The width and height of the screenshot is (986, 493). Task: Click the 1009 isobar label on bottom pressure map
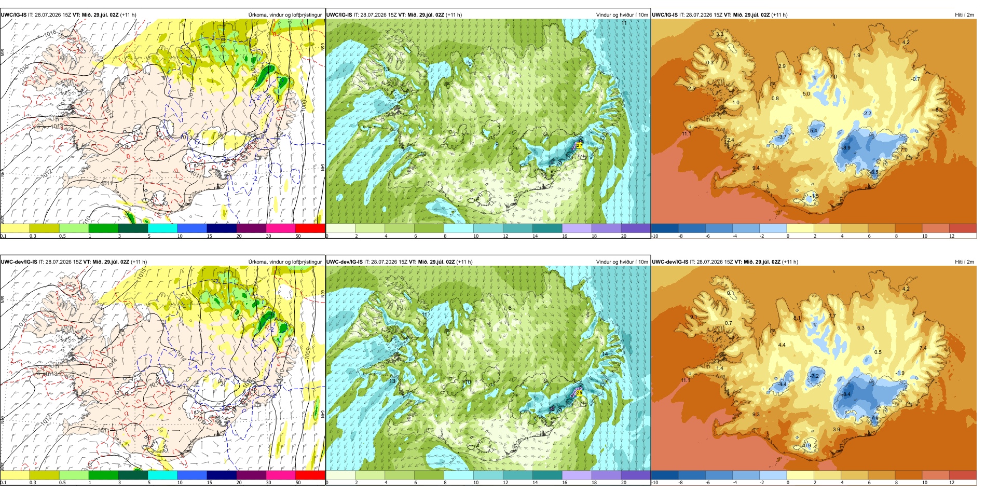tap(308, 353)
